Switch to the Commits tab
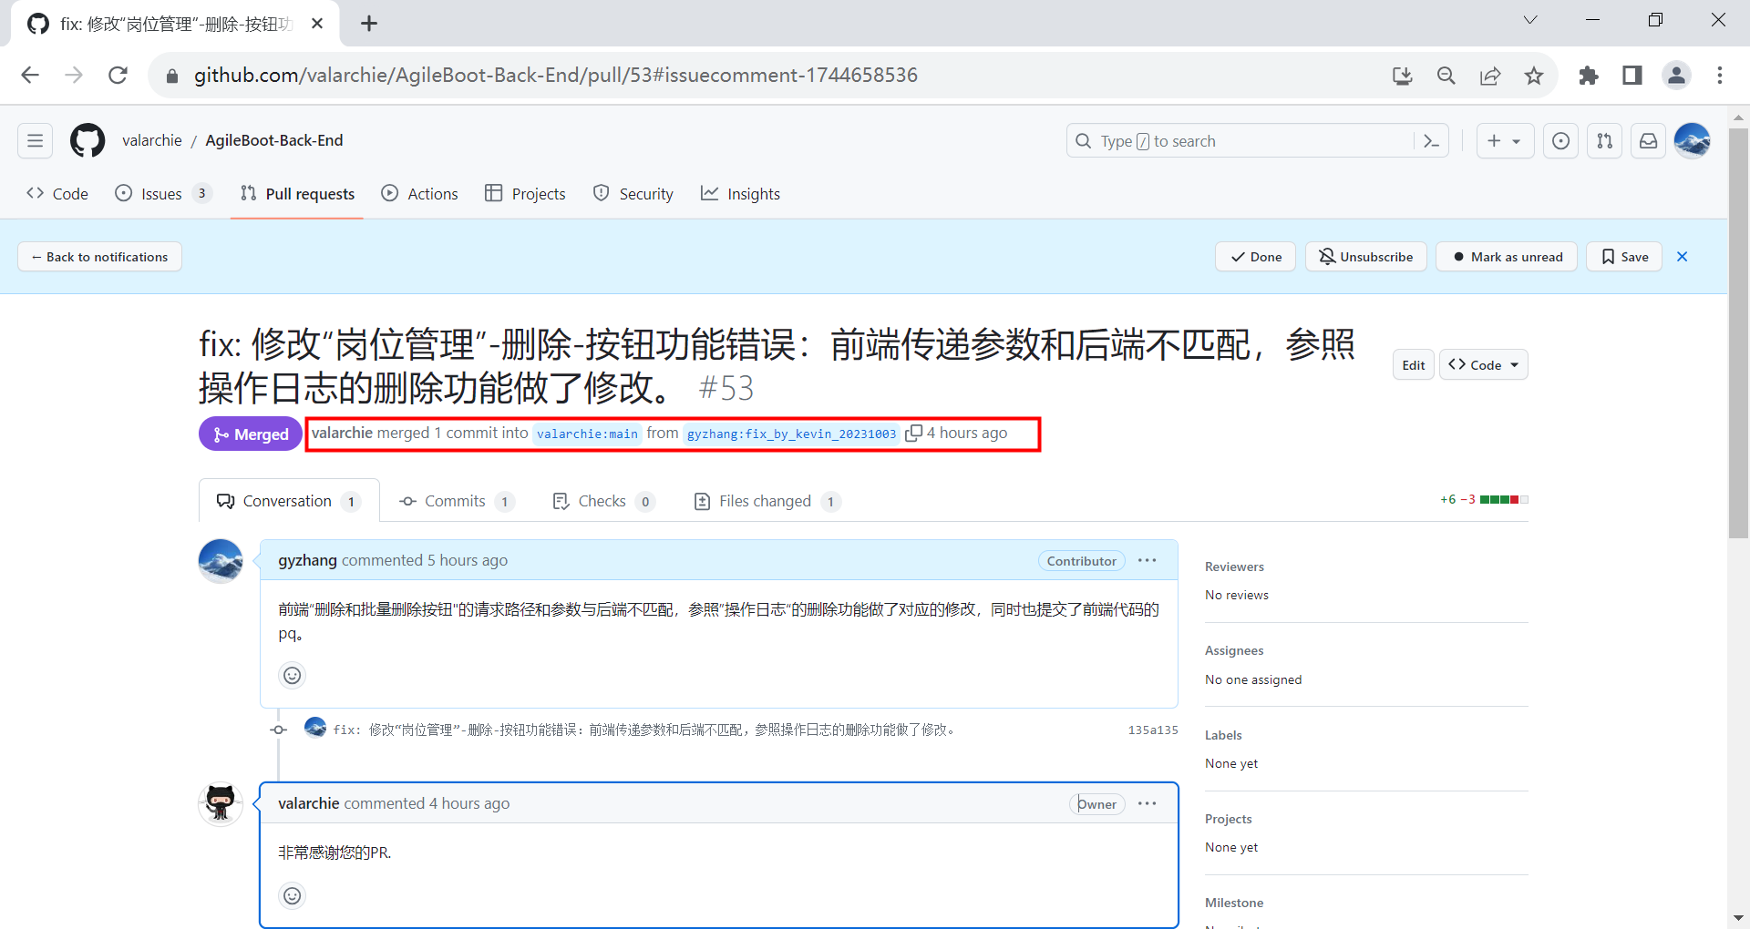This screenshot has height=929, width=1750. pos(458,501)
